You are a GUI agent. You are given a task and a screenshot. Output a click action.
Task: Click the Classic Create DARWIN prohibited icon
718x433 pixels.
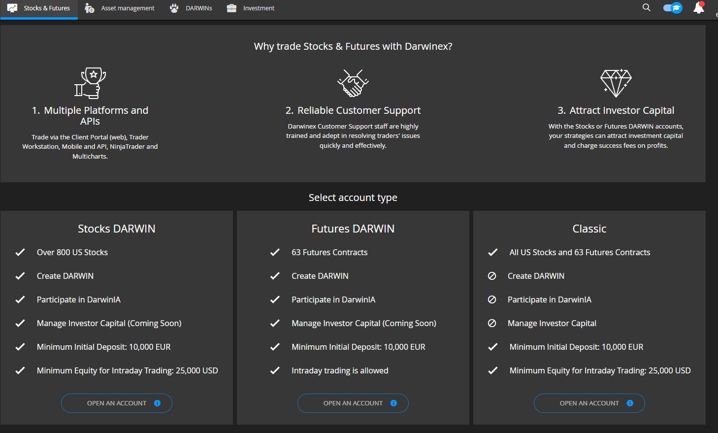[x=492, y=276]
